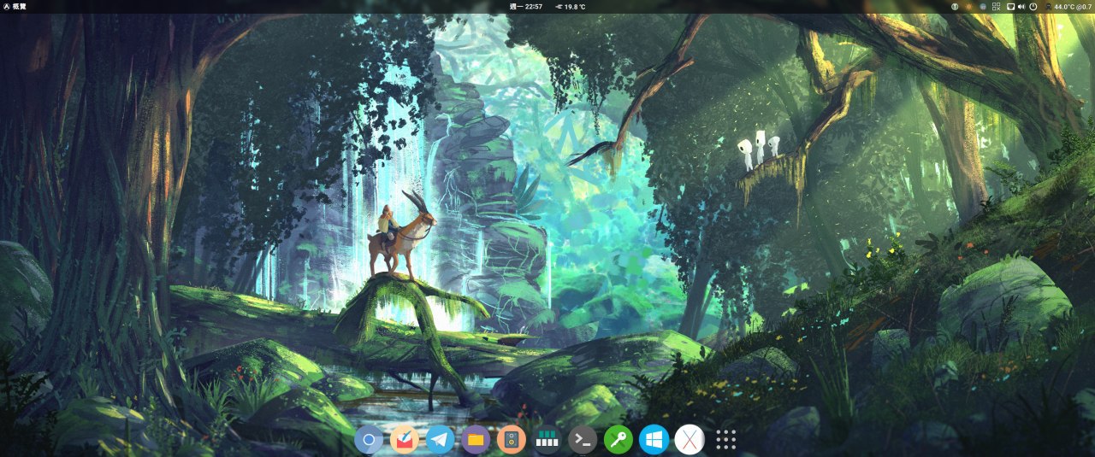Open the clock showing 週一 22:57
The height and width of the screenshot is (457, 1095).
[526, 6]
